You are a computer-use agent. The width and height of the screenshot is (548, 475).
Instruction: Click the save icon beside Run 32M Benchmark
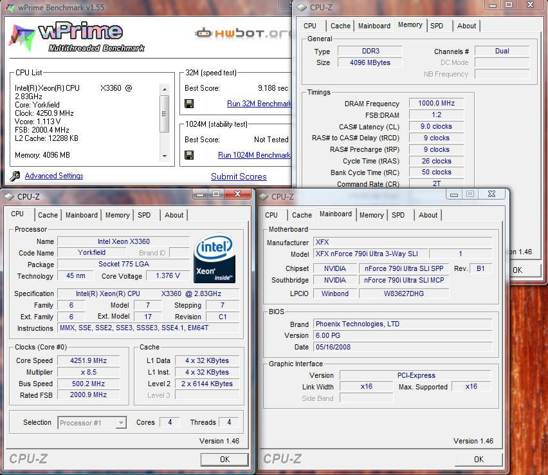pyautogui.click(x=189, y=104)
